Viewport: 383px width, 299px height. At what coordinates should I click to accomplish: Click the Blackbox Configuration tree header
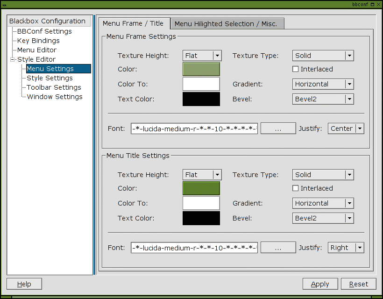point(49,21)
